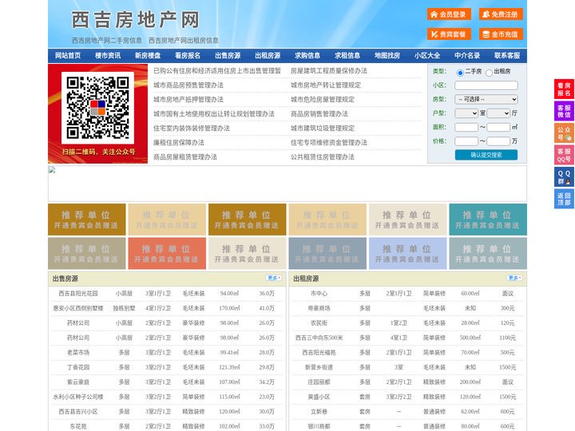Open 地图找房 in the nav bar
This screenshot has height=431, width=575.
[x=387, y=56]
